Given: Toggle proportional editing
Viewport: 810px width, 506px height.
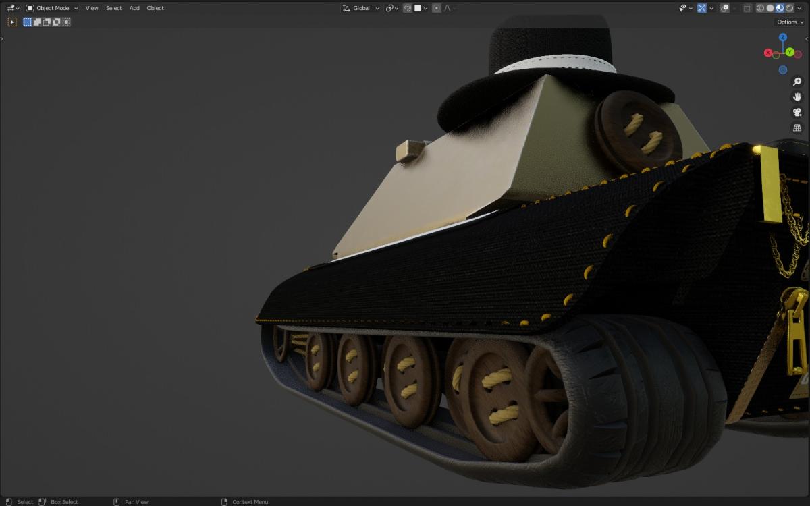Looking at the screenshot, I should click(436, 8).
